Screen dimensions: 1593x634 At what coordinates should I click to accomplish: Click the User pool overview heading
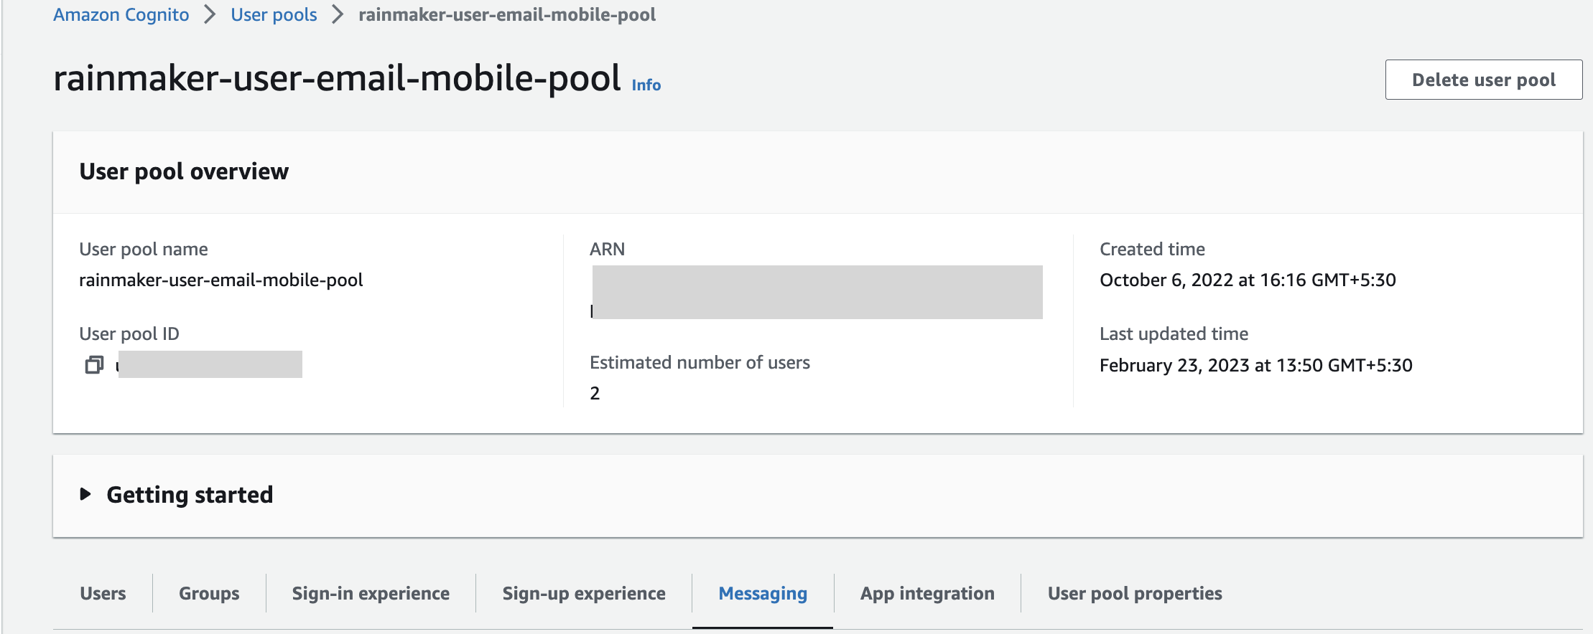pos(184,171)
